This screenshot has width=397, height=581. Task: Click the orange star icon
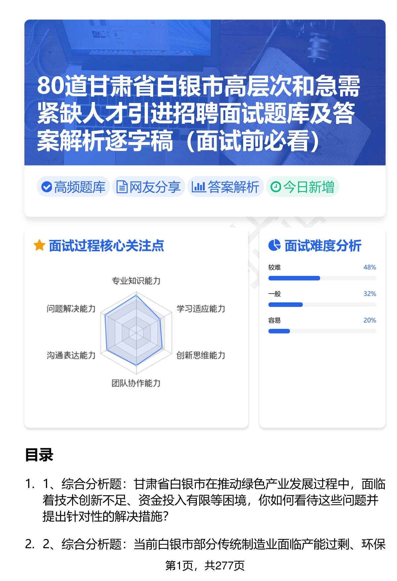coord(39,246)
